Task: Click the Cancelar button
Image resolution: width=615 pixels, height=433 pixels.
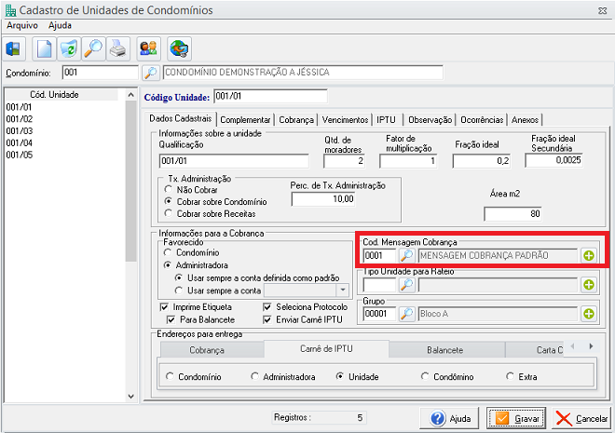Action: pos(581,418)
